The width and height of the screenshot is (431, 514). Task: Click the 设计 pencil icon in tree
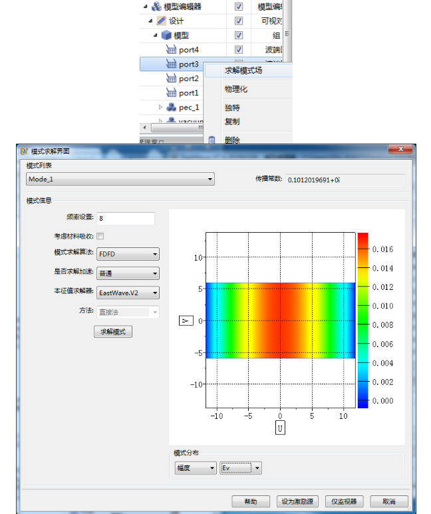tap(162, 21)
